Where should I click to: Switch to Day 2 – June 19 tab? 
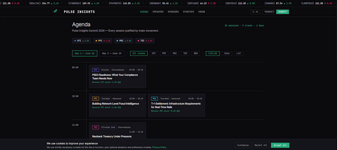coord(112,53)
